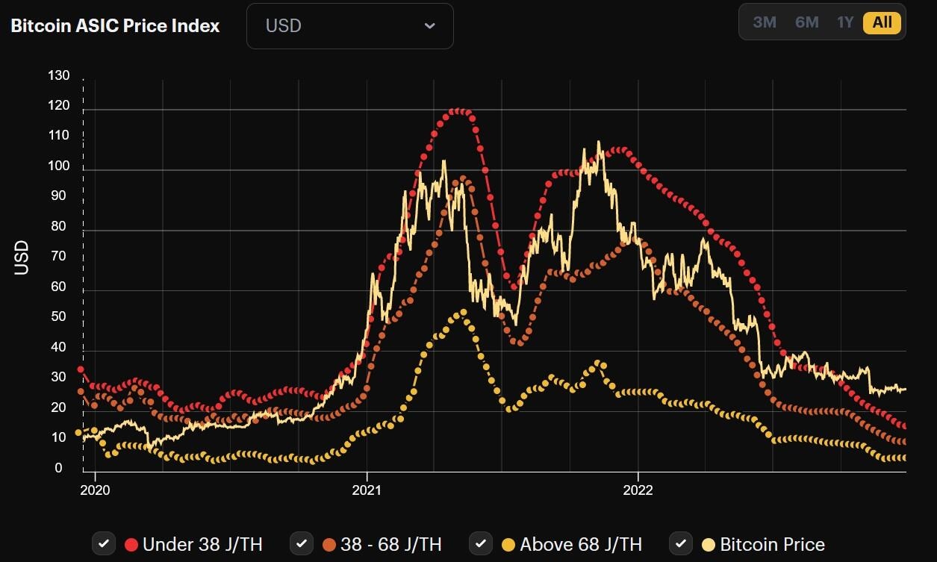Disable the 38 - 68 J/TH checkbox
The width and height of the screenshot is (937, 562).
click(302, 544)
